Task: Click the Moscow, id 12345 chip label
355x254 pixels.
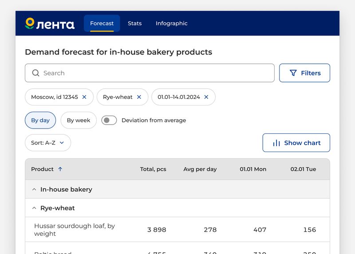Action: click(x=55, y=97)
